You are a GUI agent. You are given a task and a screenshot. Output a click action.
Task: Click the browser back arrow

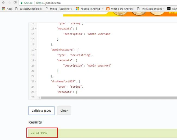(4, 3)
